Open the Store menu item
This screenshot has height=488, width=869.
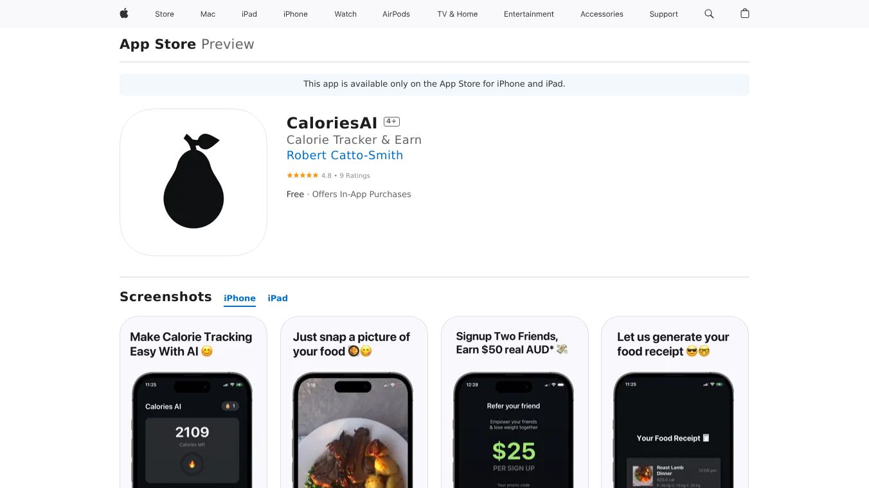coord(165,14)
